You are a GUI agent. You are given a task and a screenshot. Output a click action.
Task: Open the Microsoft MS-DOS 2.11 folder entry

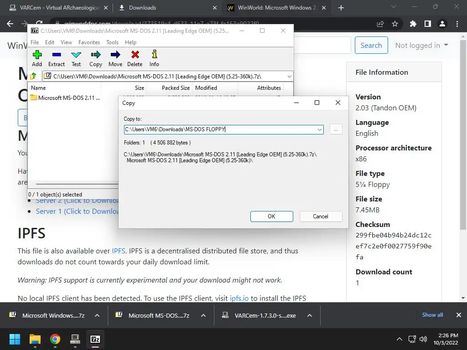click(x=65, y=98)
